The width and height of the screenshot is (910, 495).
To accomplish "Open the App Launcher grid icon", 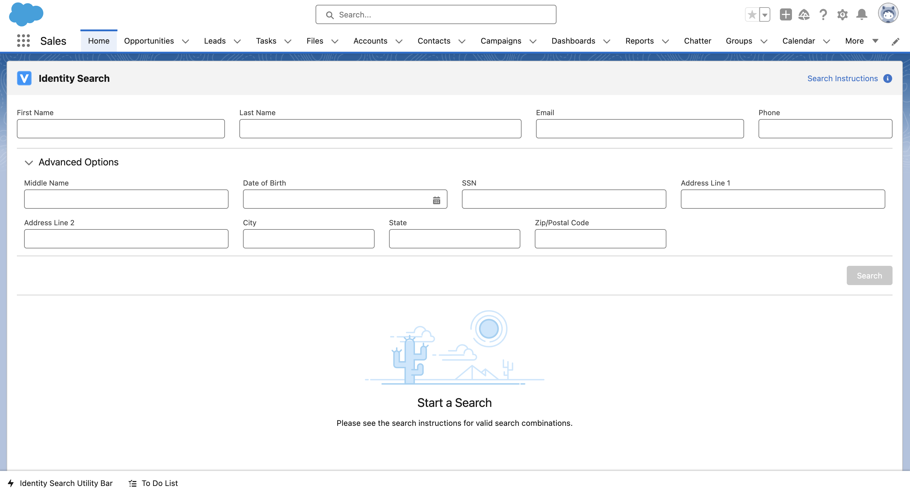I will point(23,41).
